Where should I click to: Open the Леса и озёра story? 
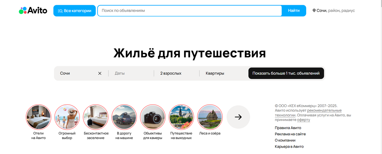[x=210, y=120]
